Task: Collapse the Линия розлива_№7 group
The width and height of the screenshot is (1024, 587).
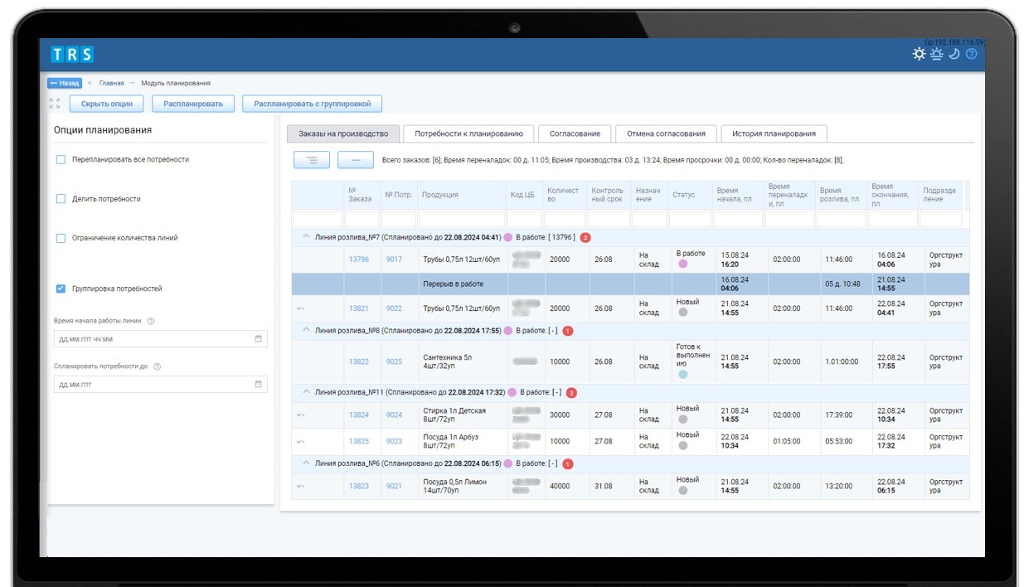Action: [x=306, y=237]
